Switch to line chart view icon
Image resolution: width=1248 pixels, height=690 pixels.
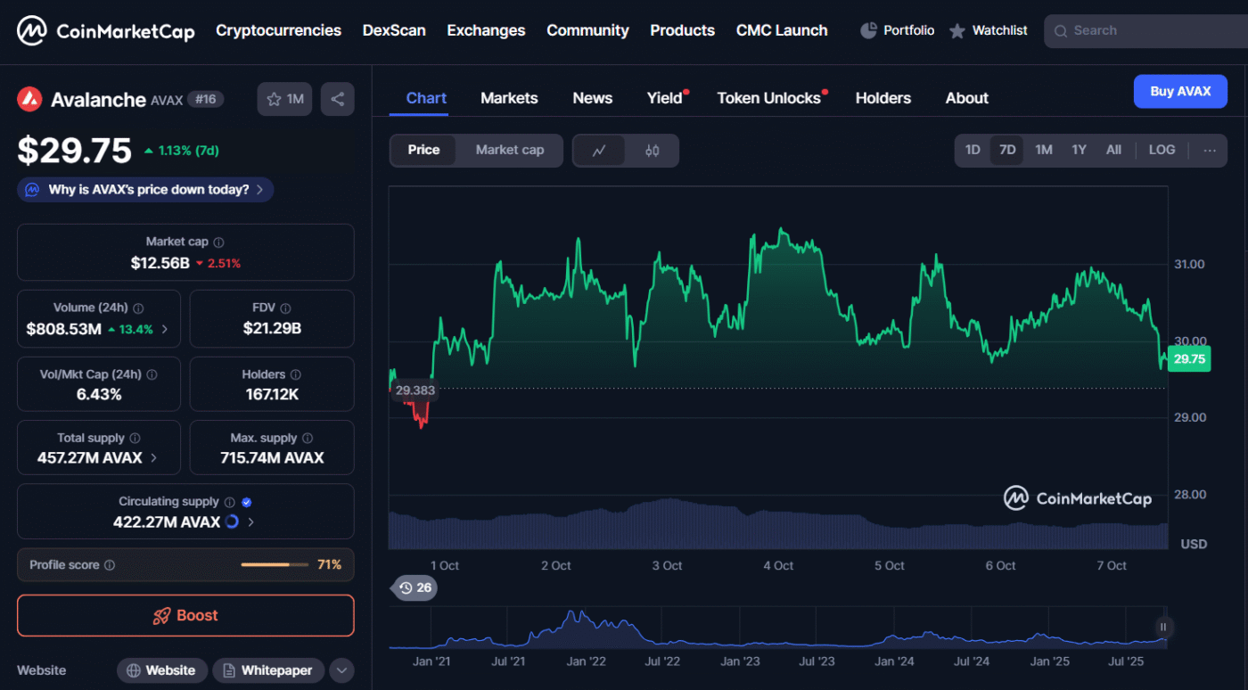point(599,151)
